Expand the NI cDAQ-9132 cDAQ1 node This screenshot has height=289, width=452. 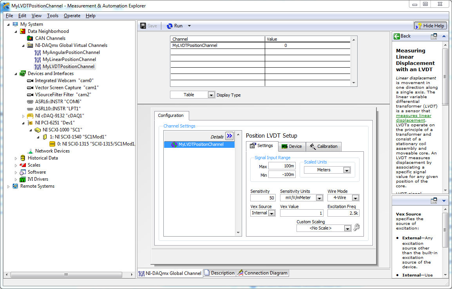24,116
